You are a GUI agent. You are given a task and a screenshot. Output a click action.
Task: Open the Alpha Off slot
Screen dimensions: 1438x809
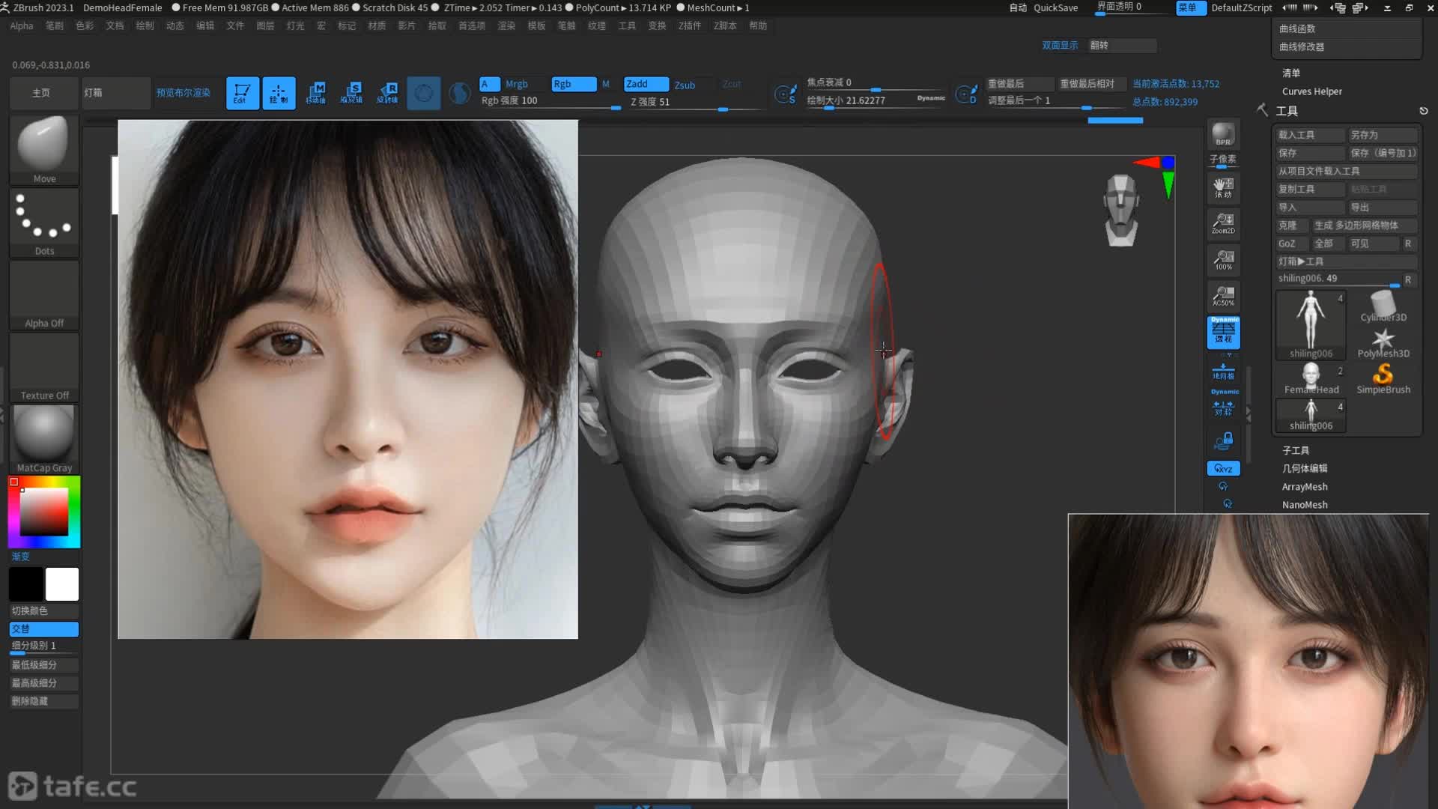click(x=44, y=294)
